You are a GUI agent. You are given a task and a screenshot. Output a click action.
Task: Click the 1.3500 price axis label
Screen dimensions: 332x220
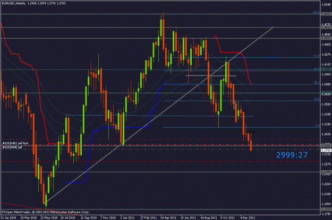[326, 104]
